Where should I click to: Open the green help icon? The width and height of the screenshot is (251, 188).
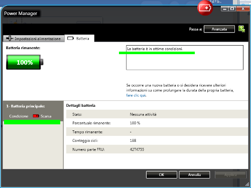click(241, 29)
